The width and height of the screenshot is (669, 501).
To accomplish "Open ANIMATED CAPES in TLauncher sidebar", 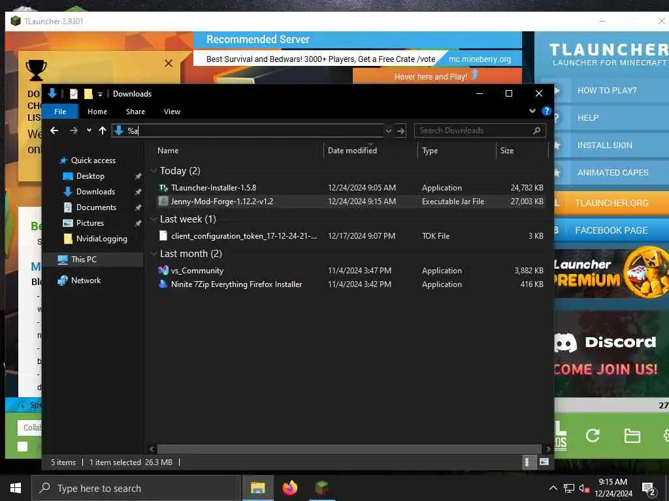I will (613, 172).
